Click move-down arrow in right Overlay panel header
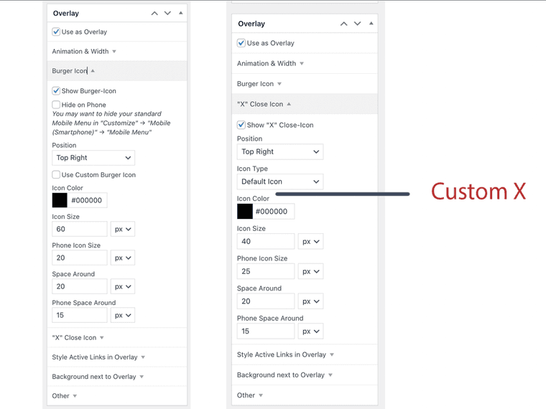This screenshot has width=546, height=409. (x=357, y=24)
